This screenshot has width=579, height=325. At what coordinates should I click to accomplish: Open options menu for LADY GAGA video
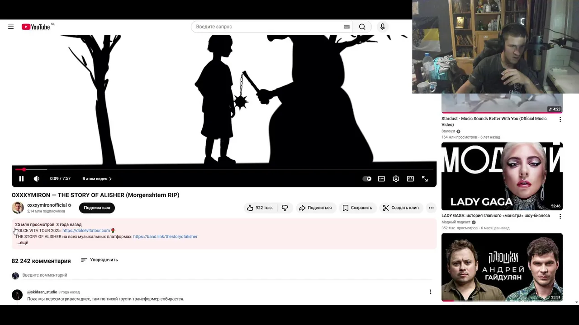click(x=560, y=216)
